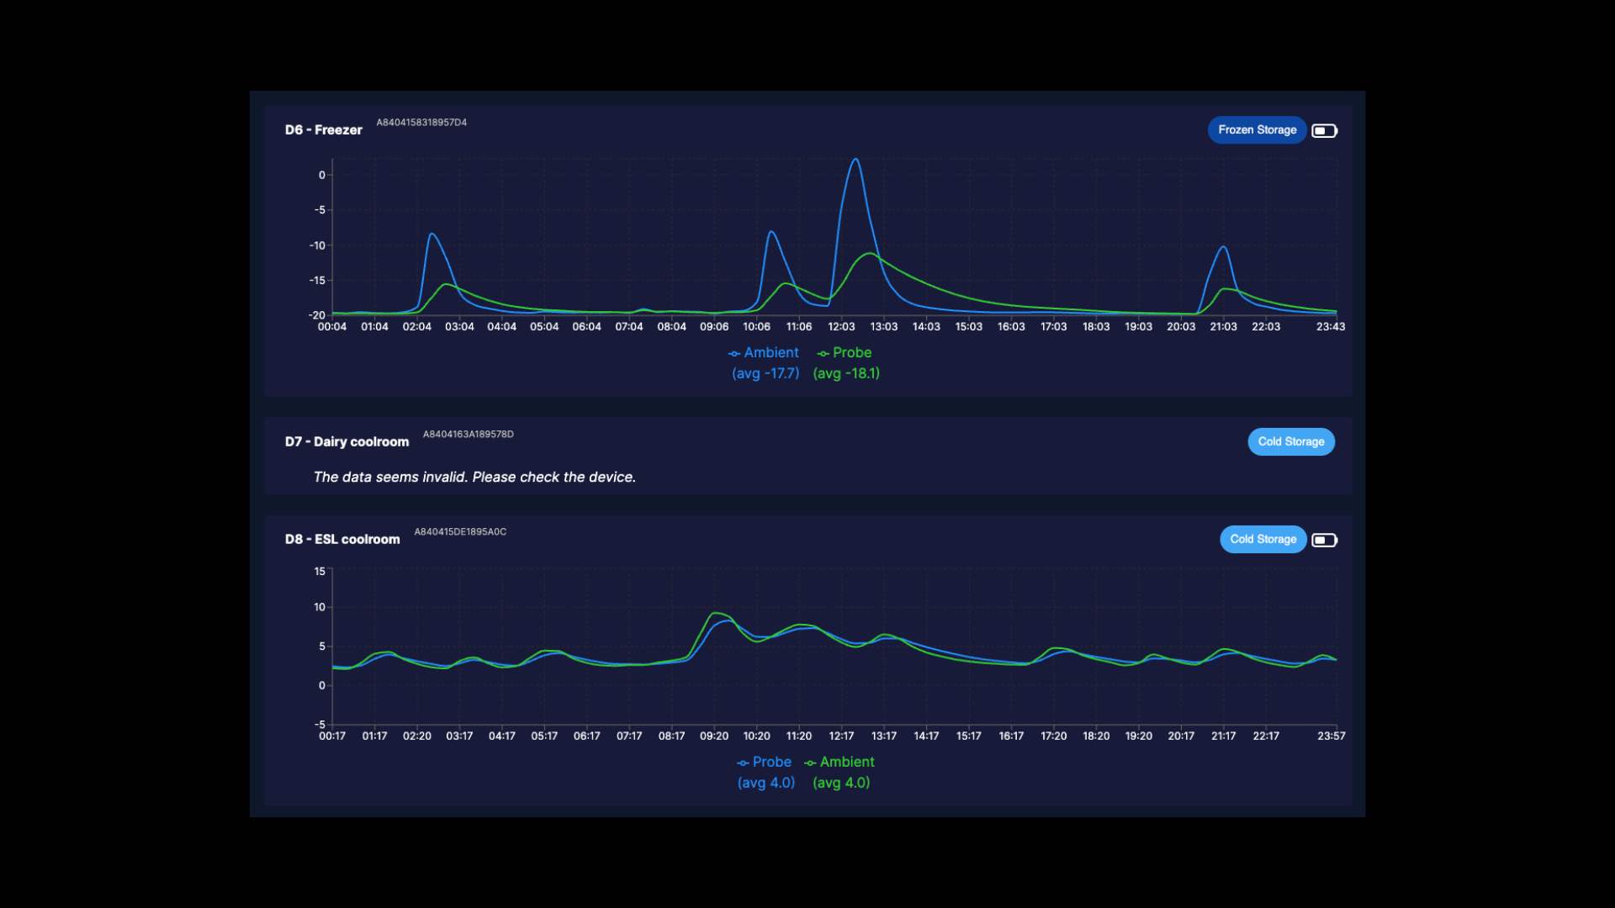This screenshot has height=908, width=1615.
Task: Click the Freezer Probe avg -18.1 label
Action: 846,373
